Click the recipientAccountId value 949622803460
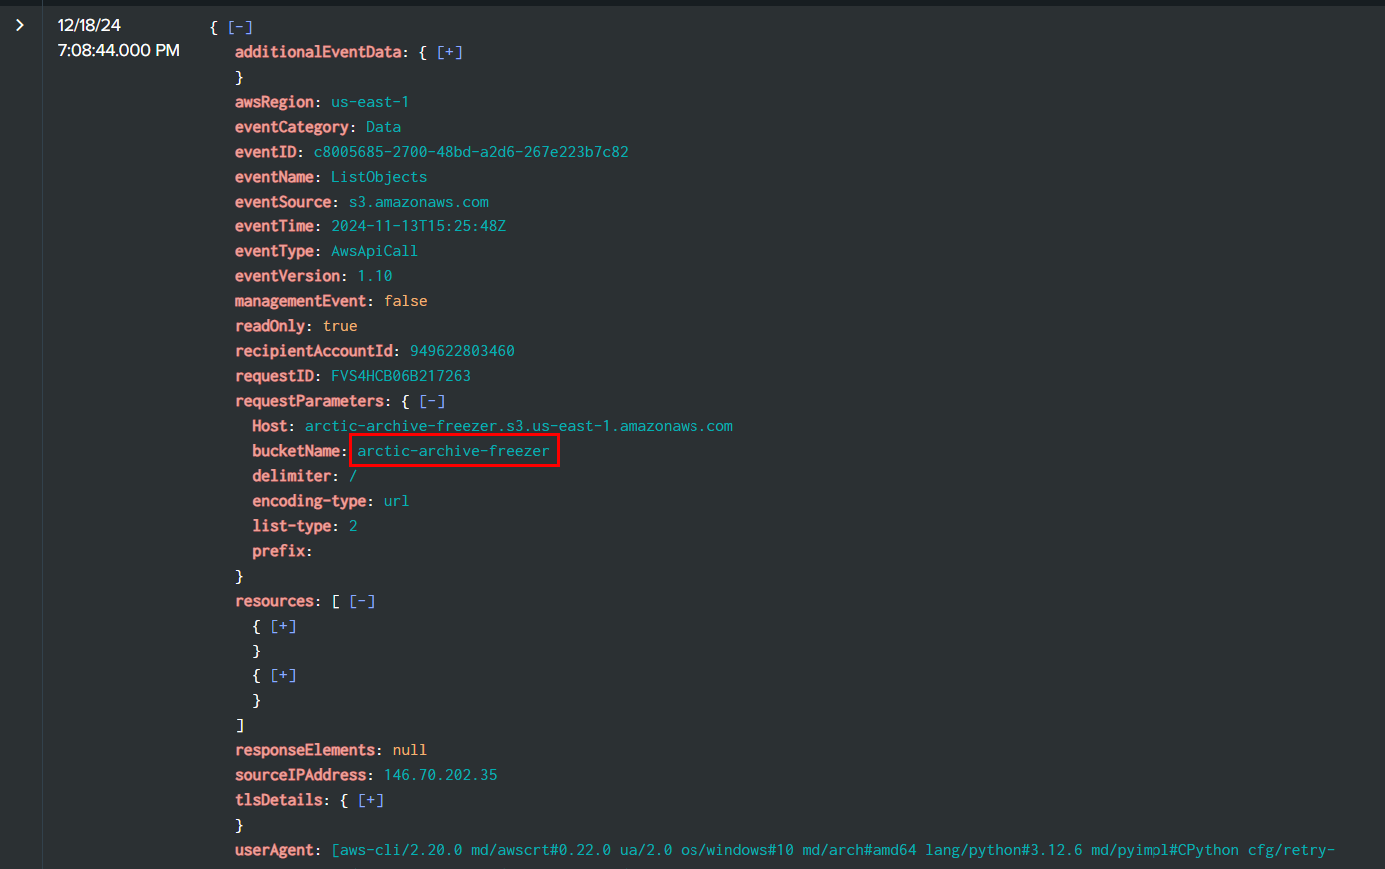1385x869 pixels. point(462,351)
